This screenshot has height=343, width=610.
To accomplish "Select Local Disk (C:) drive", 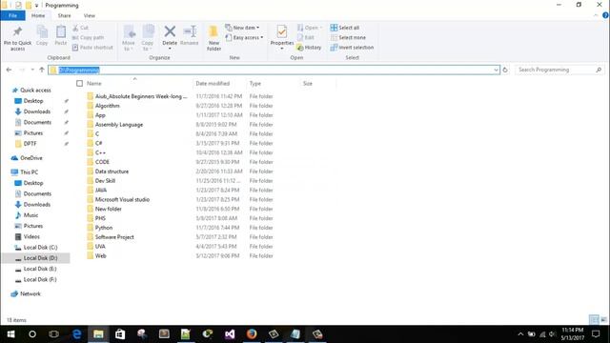I will tap(40, 248).
